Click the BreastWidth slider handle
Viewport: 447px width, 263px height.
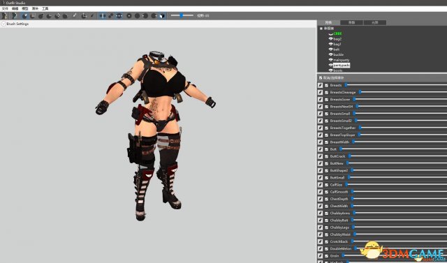pos(353,142)
